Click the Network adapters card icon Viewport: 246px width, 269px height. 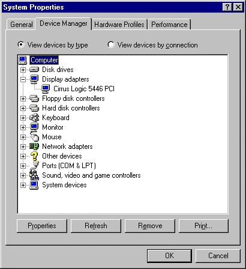coord(34,147)
